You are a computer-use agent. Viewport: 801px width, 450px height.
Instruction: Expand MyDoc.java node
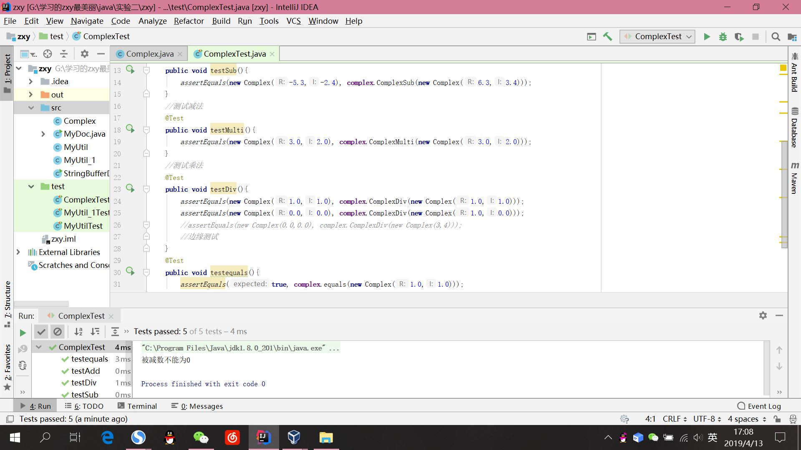(x=43, y=134)
